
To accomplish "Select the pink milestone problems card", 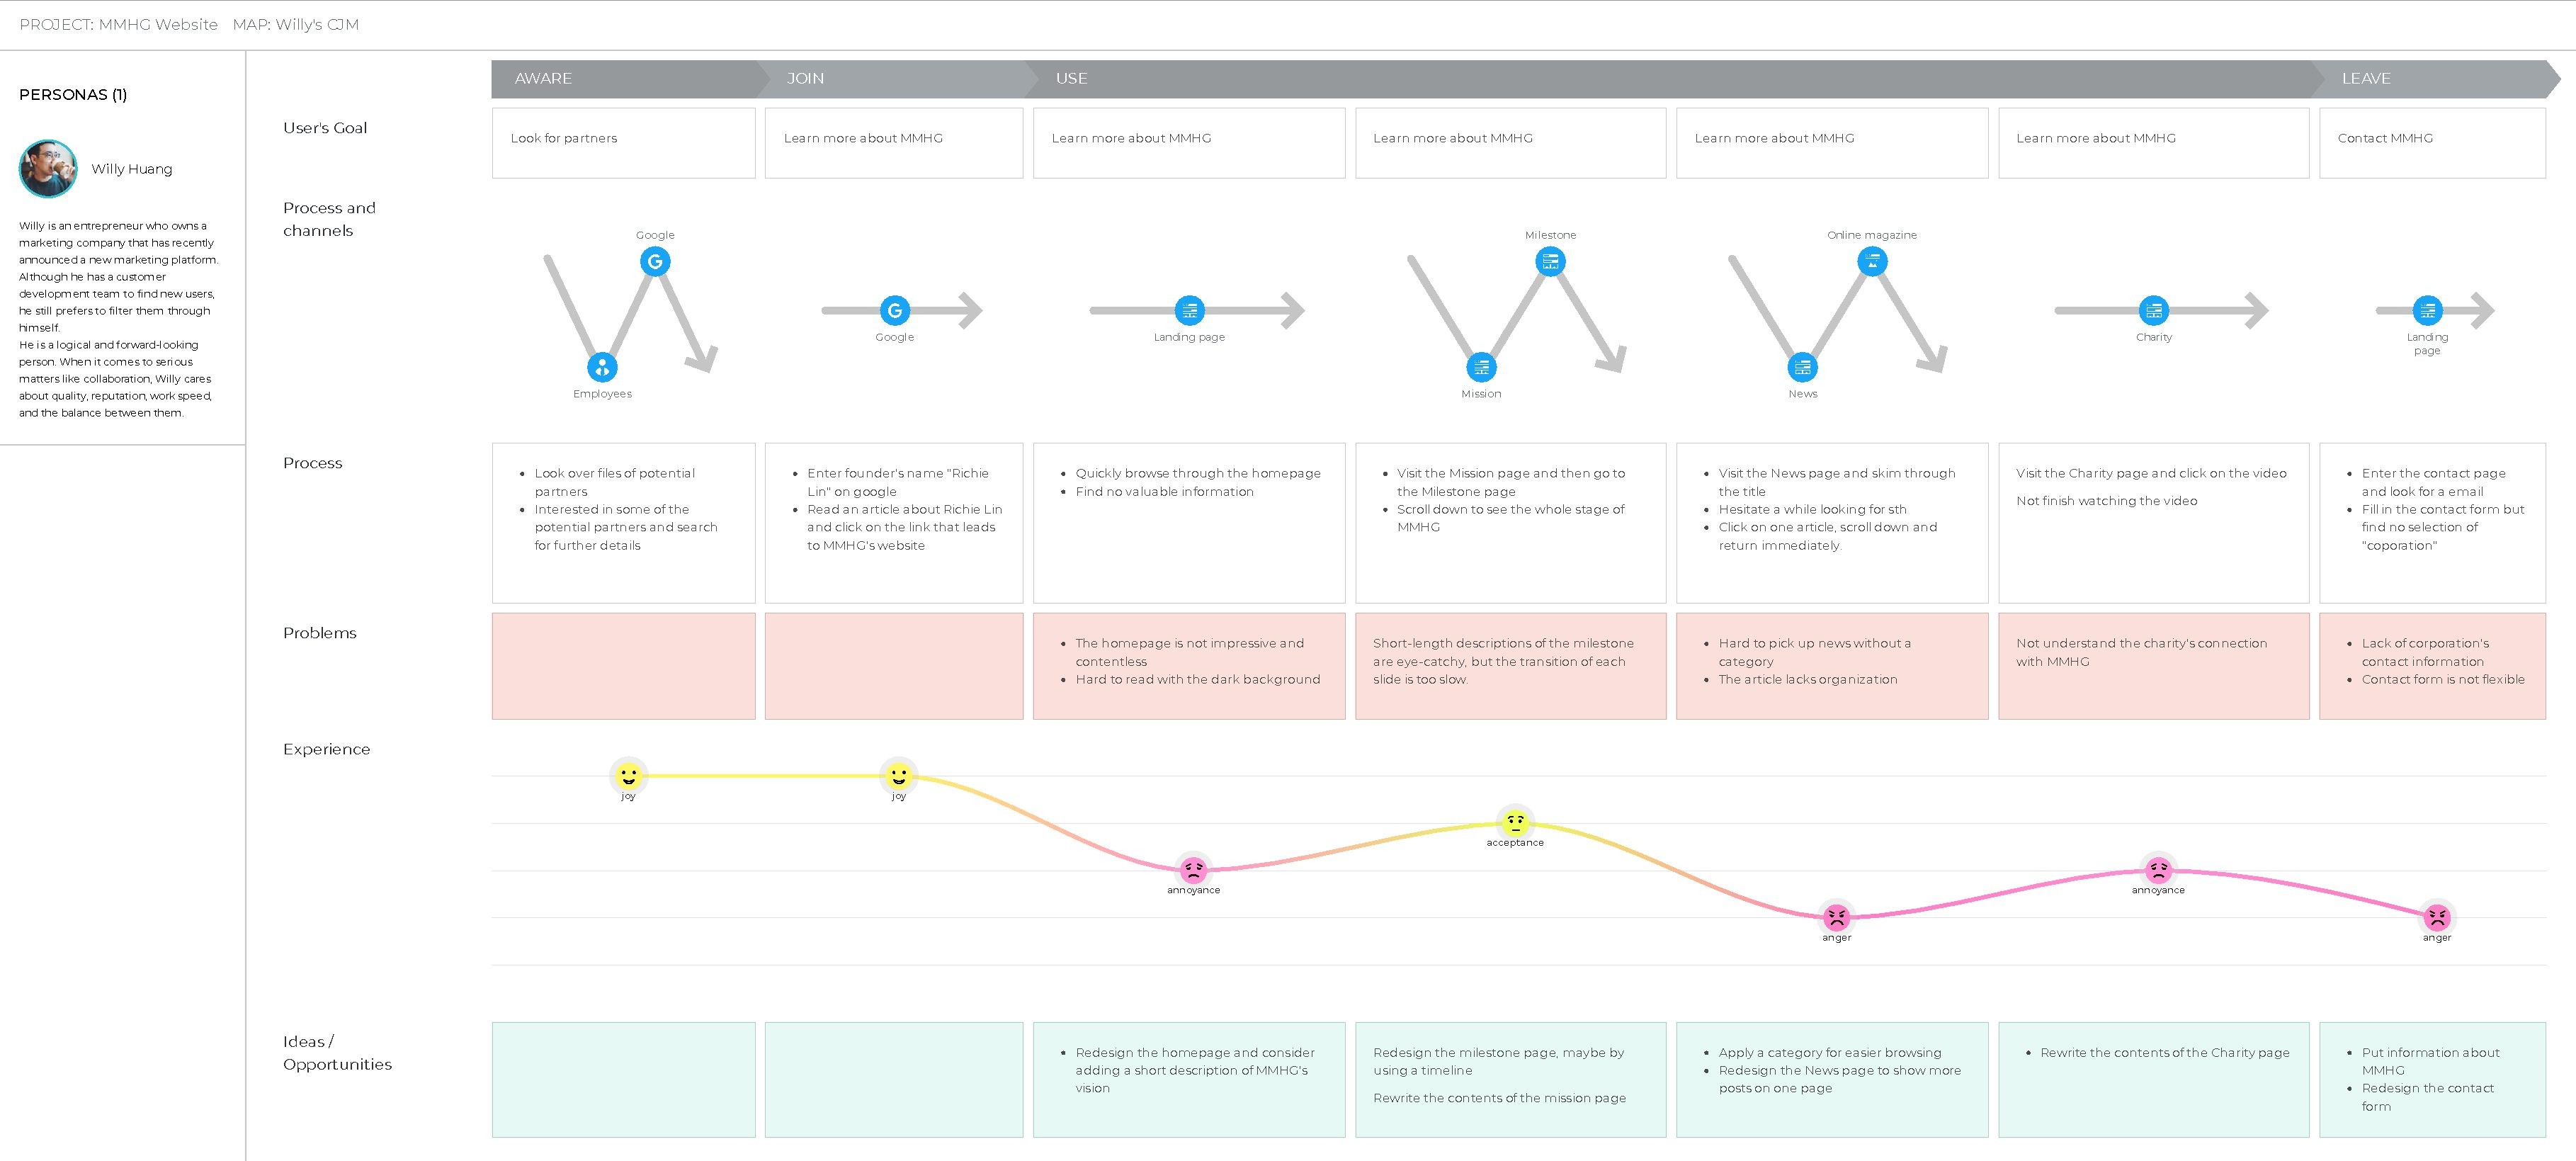I will (x=1510, y=666).
